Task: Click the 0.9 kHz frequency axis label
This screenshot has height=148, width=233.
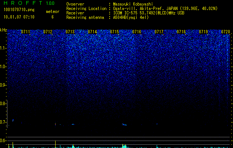Action: tap(3, 85)
